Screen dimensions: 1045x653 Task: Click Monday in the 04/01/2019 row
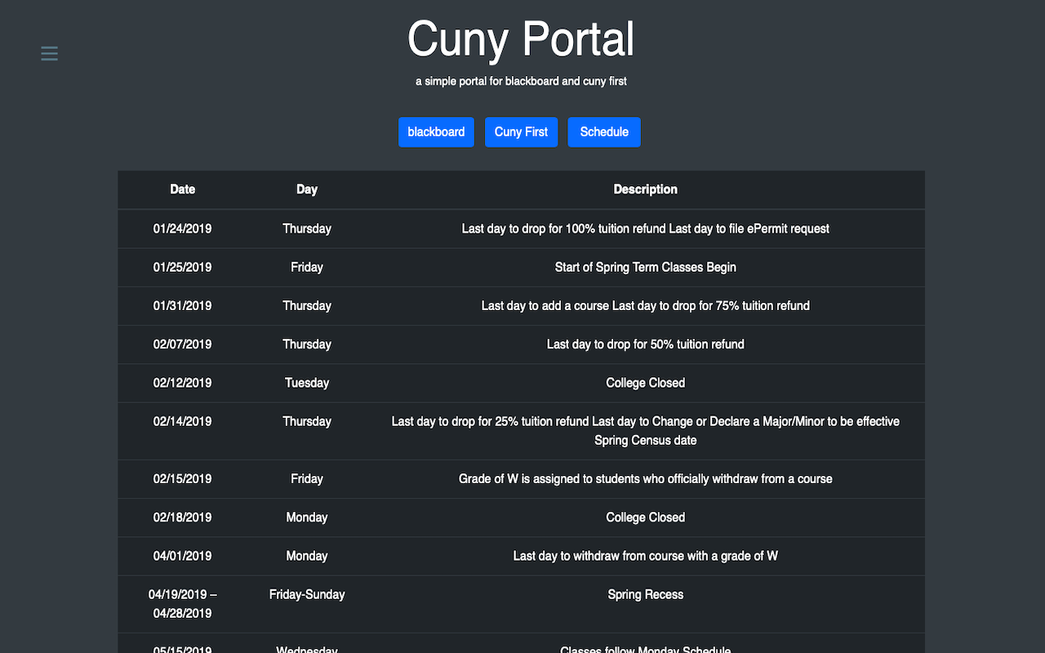point(307,556)
